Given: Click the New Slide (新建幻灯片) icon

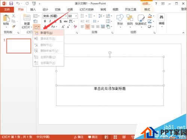Looking at the screenshot, I should (x=27, y=18).
